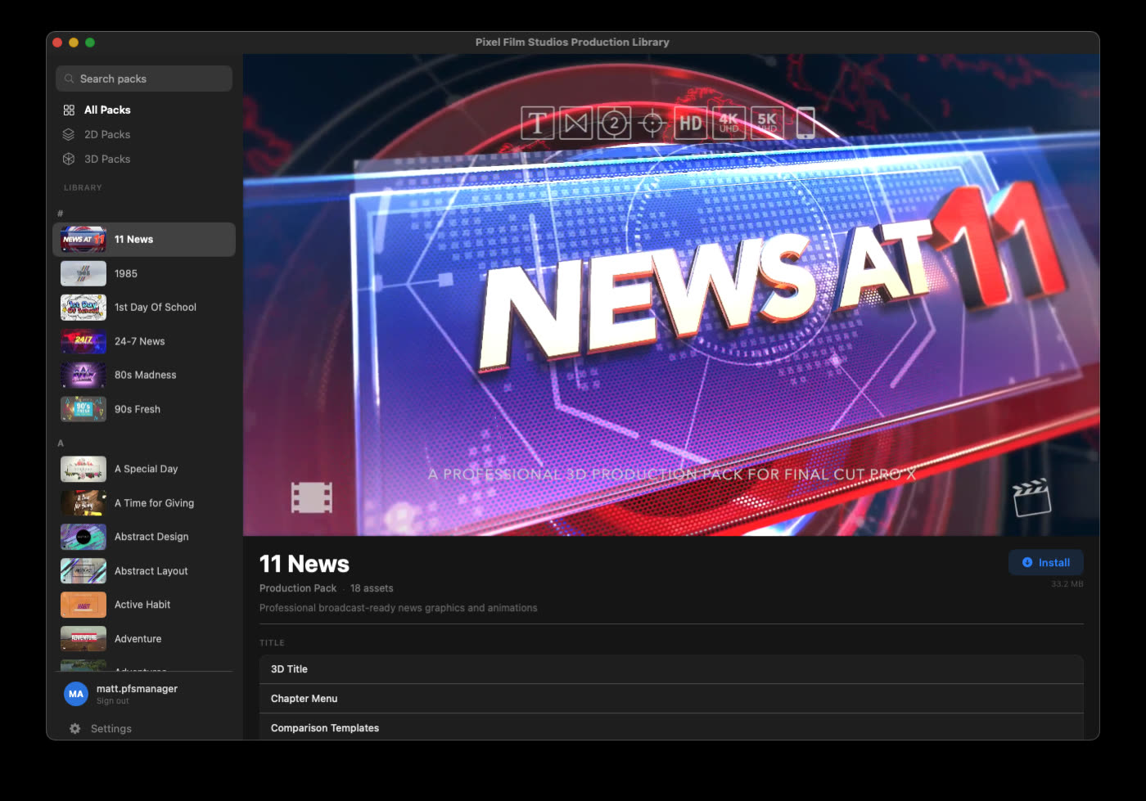Click the 11 News thumbnail in sidebar
This screenshot has height=801, width=1146.
[x=83, y=240]
